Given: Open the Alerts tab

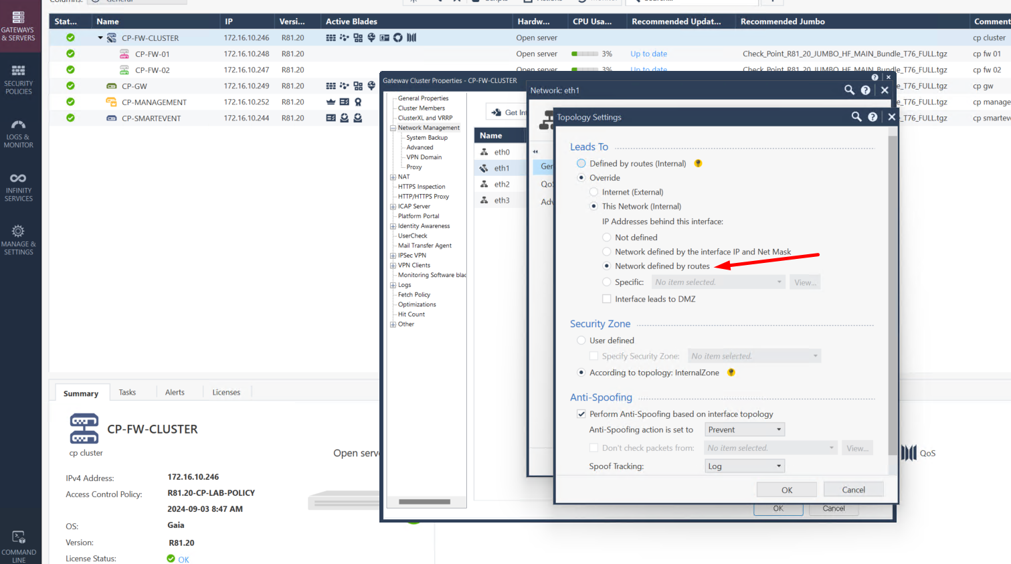Looking at the screenshot, I should (175, 393).
